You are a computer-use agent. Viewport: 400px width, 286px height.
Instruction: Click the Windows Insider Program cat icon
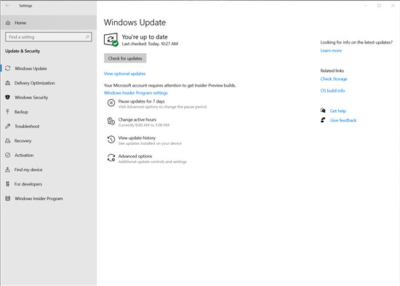coord(8,199)
